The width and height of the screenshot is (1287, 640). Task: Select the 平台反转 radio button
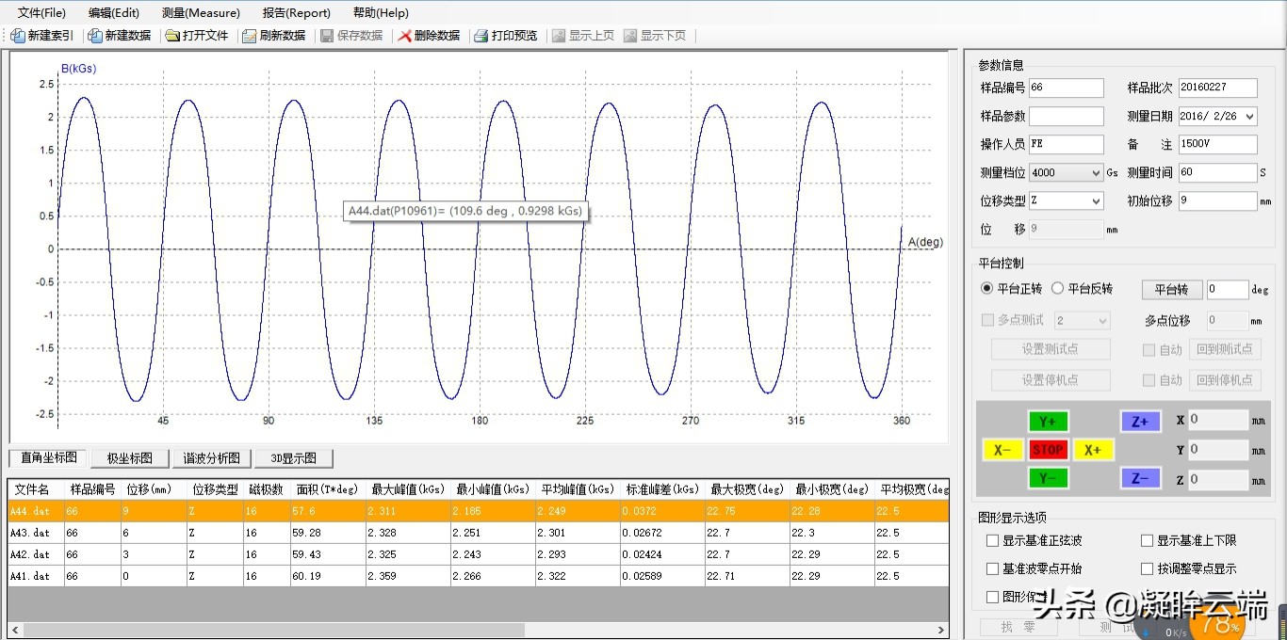click(1060, 289)
